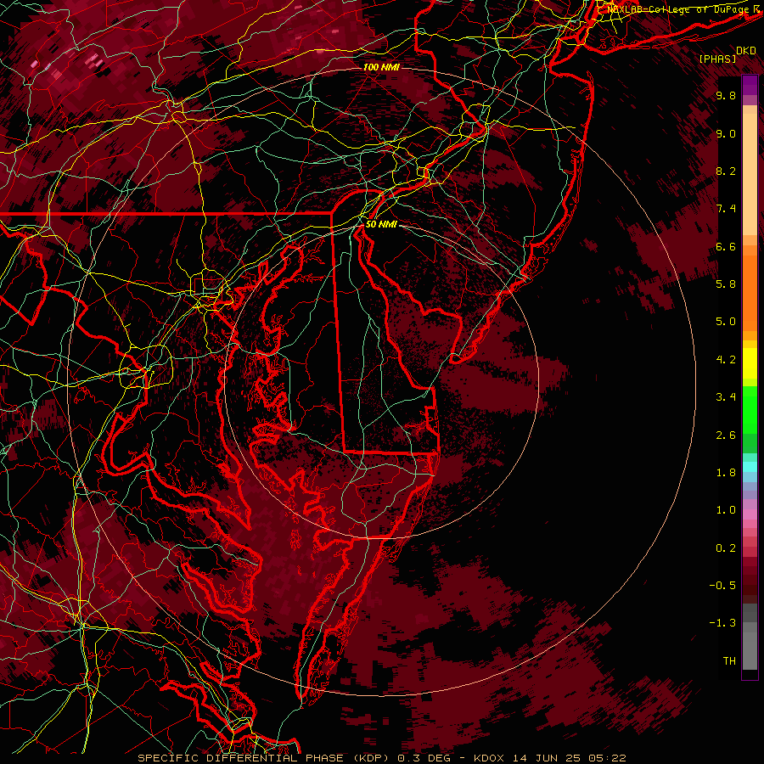Click the 5.0 scale value
This screenshot has width=764, height=764.
726,322
